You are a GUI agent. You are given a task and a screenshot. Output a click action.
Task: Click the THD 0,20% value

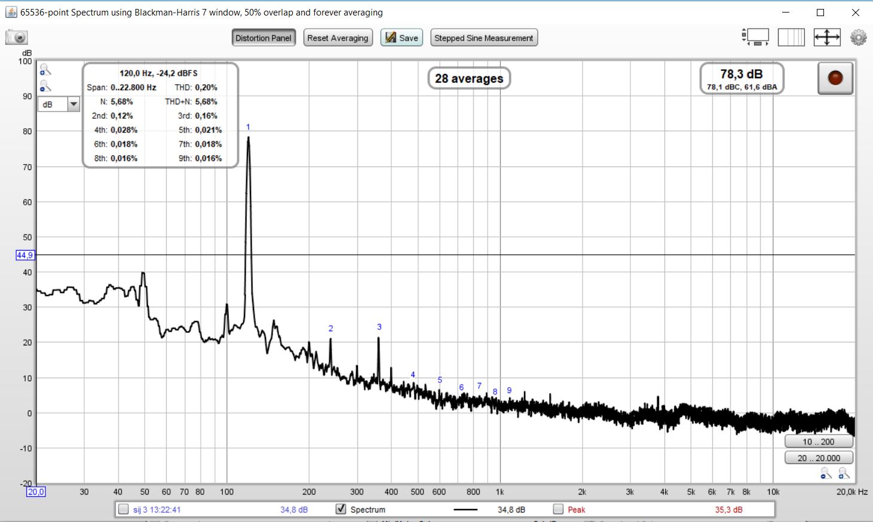pyautogui.click(x=206, y=88)
